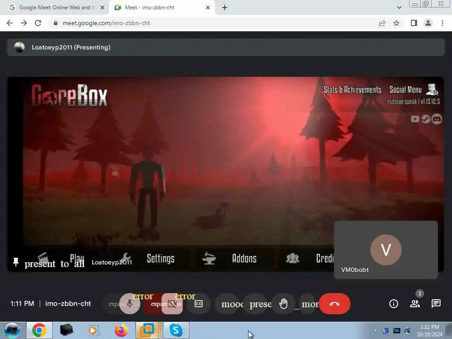Click Addons in the GoreBox menu

tap(244, 259)
